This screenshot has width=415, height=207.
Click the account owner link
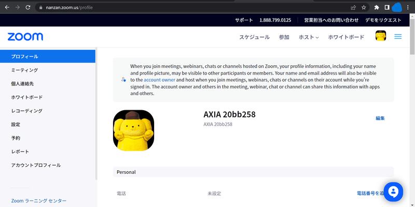(159, 80)
